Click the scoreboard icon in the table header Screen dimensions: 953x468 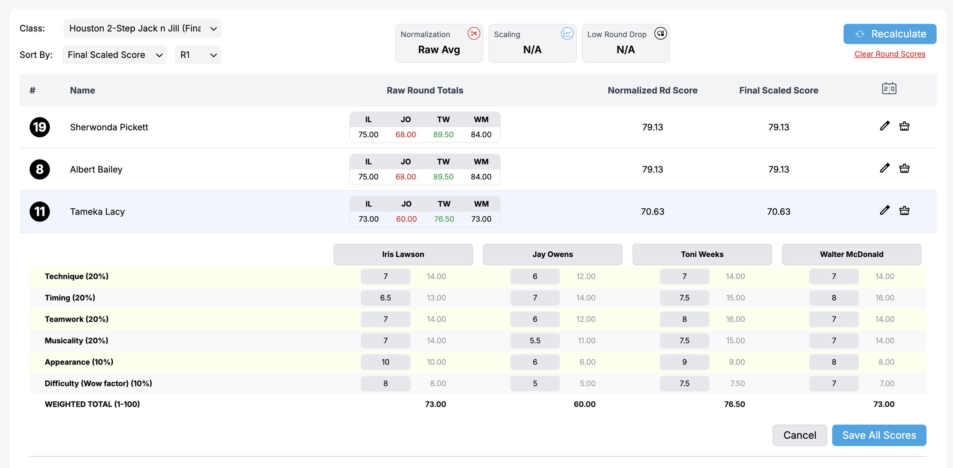click(x=890, y=88)
